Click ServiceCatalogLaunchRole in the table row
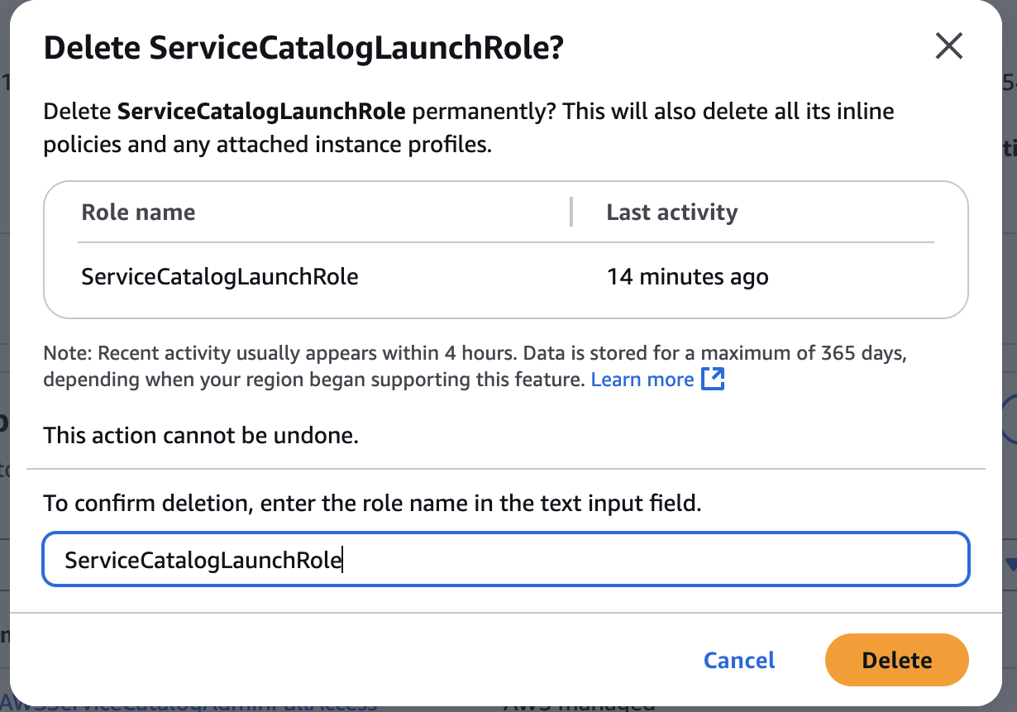This screenshot has width=1017, height=712. click(x=220, y=276)
